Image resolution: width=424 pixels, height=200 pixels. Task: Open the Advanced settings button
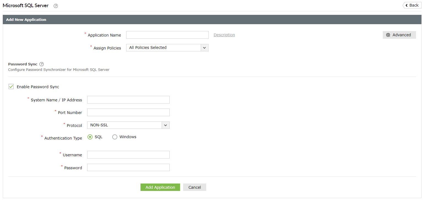[399, 35]
